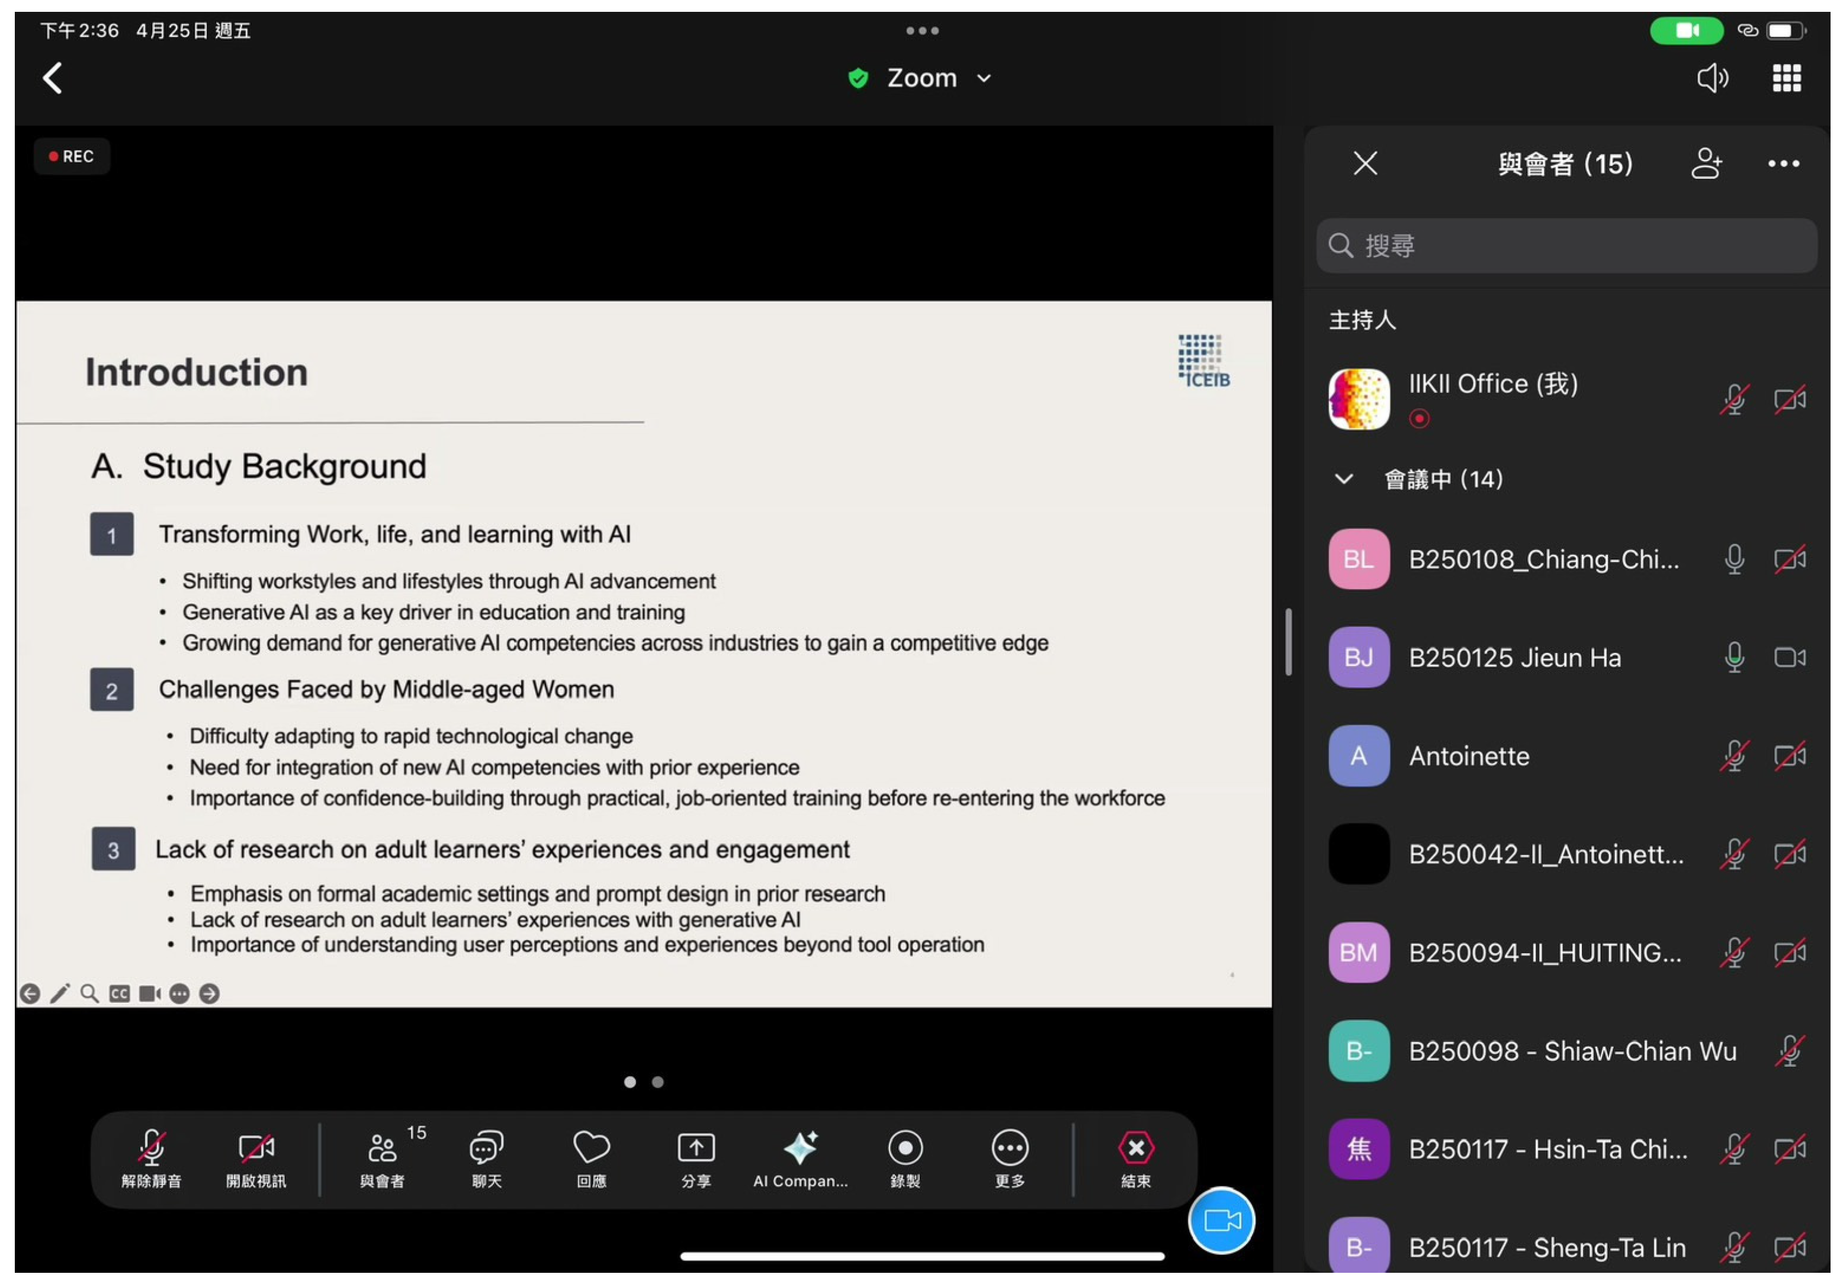Mute B250125 Jieun Ha's microphone

point(1734,658)
